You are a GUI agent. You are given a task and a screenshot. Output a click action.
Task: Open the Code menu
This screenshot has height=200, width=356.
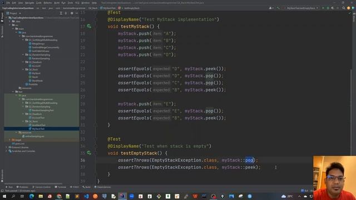(39, 3)
